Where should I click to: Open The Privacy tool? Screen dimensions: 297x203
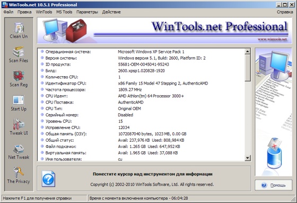19,175
